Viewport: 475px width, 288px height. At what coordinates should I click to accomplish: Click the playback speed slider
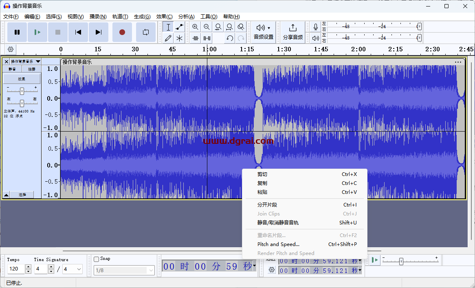pyautogui.click(x=410, y=260)
